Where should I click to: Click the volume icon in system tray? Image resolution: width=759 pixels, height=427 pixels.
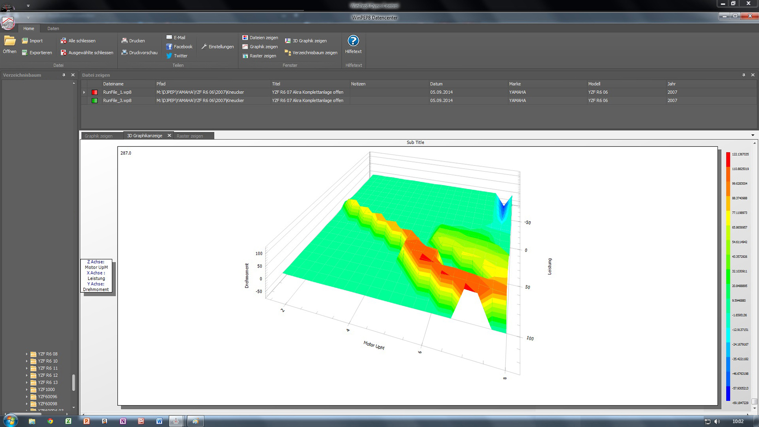[x=717, y=421]
